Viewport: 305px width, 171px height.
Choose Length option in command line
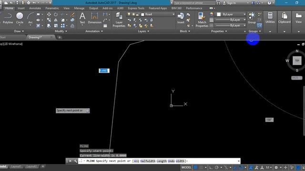(x=162, y=161)
